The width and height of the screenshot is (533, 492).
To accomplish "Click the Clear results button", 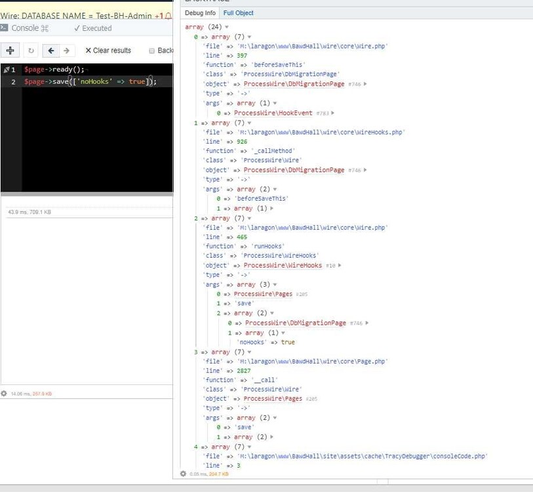I will click(108, 51).
